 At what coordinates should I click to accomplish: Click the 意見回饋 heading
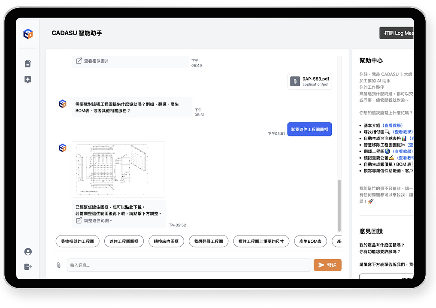pos(371,231)
